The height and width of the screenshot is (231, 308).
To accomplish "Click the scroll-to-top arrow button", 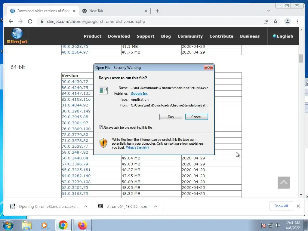I will point(283,183).
